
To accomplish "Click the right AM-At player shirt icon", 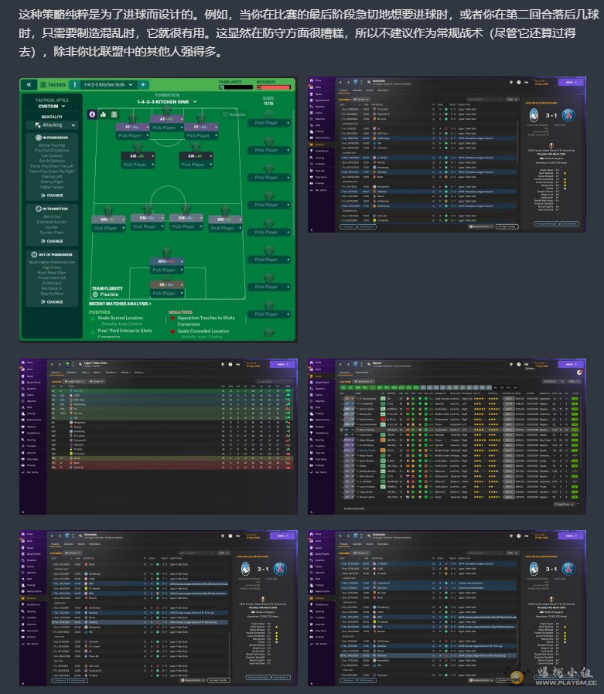I will click(196, 148).
